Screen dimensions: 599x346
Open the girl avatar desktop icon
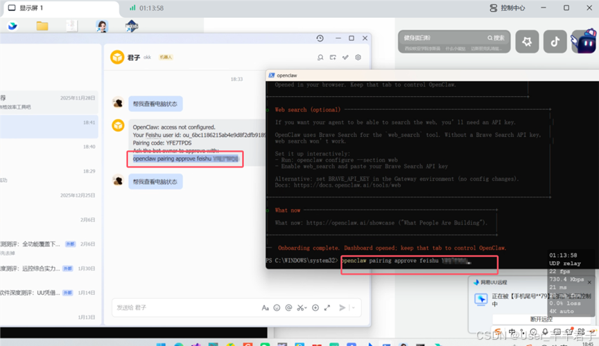pos(102,26)
